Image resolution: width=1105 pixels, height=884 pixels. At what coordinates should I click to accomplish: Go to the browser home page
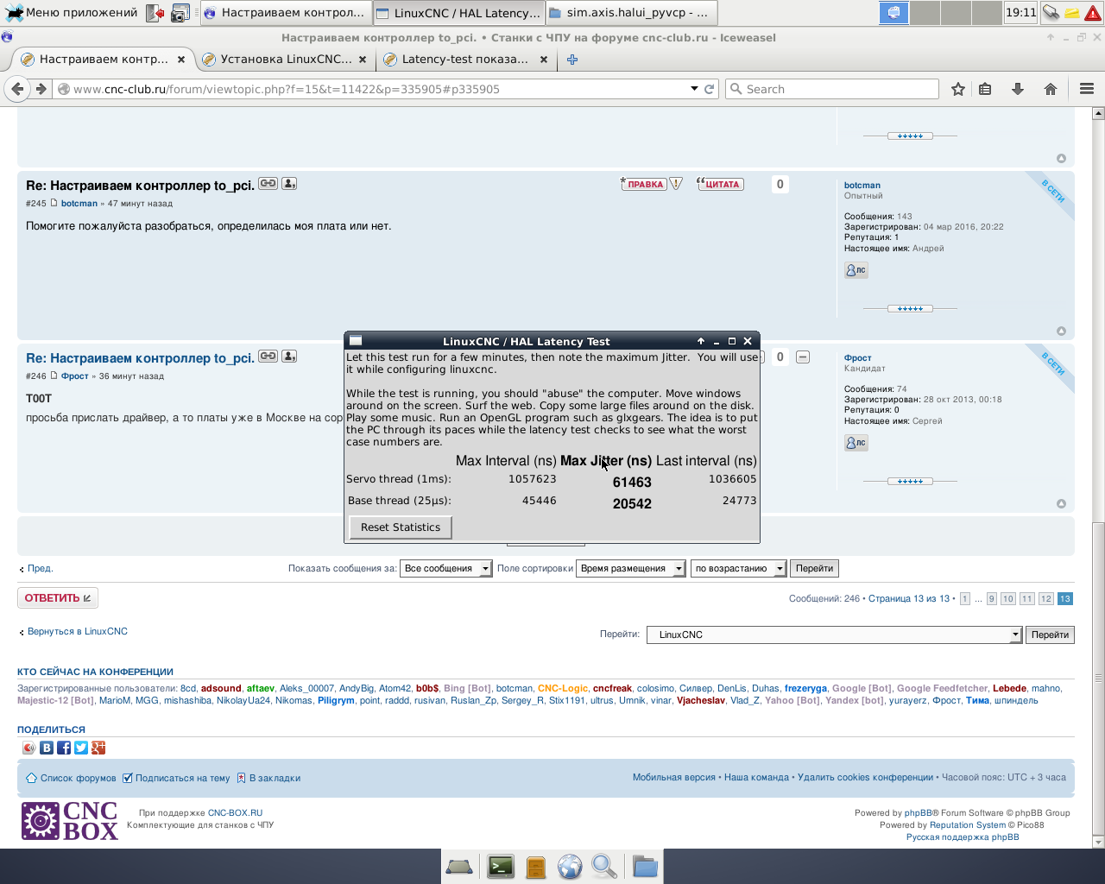pyautogui.click(x=1051, y=89)
